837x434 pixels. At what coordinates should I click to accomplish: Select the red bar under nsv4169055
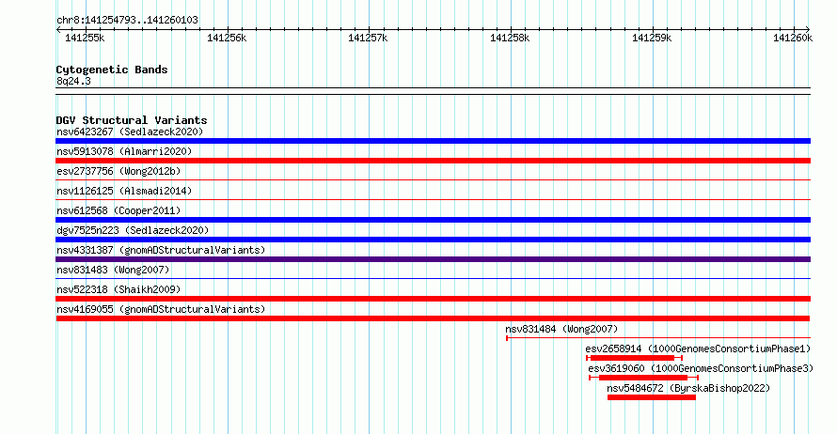pos(433,318)
